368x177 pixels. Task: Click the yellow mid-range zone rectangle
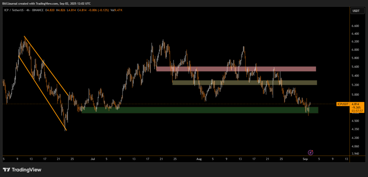(244, 83)
